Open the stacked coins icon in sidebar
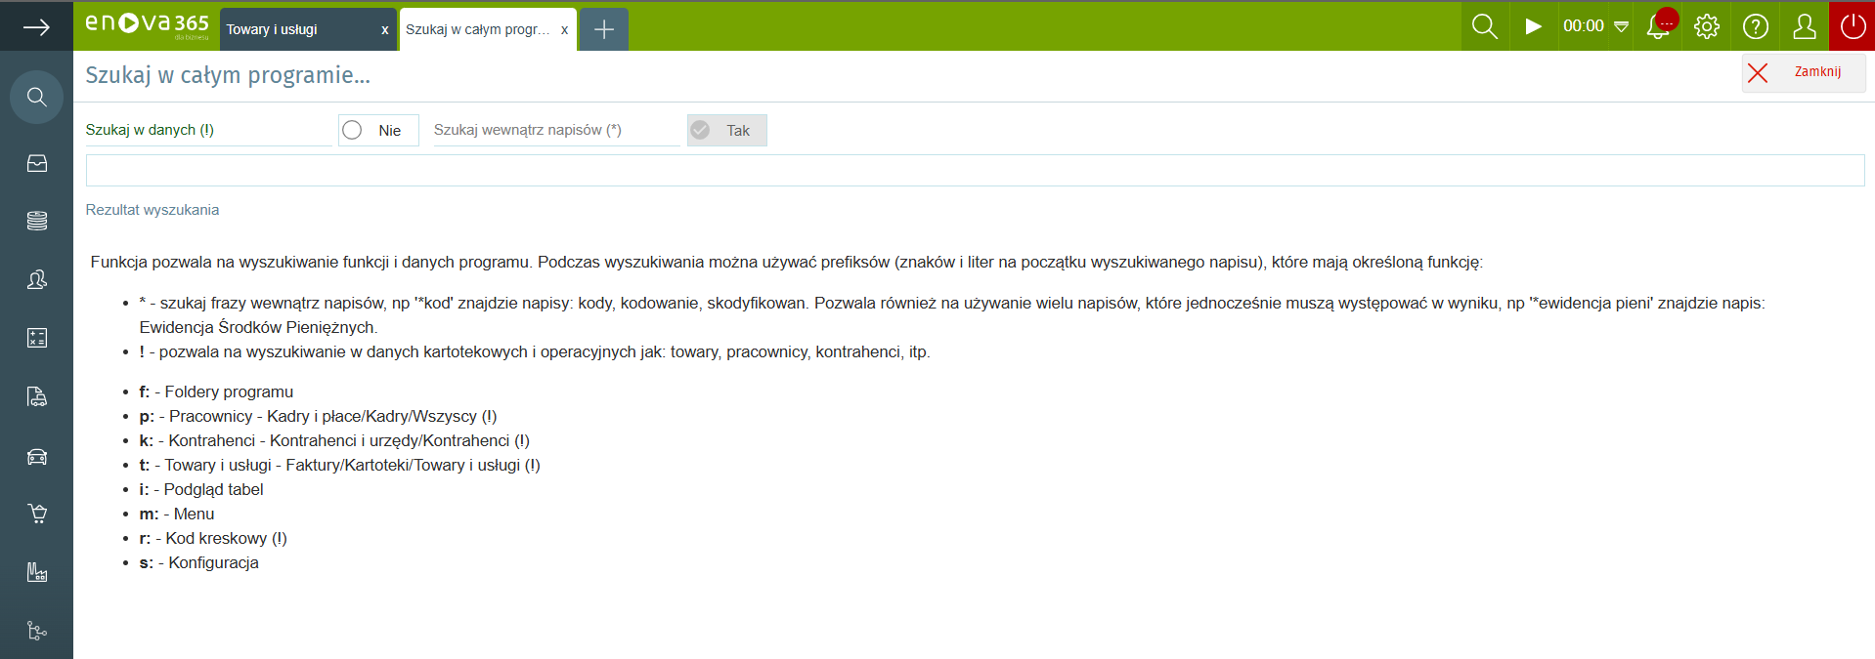The height and width of the screenshot is (659, 1875). click(36, 221)
